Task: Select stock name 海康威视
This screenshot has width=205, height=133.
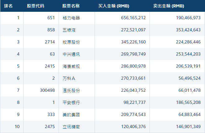Action: click(x=71, y=66)
